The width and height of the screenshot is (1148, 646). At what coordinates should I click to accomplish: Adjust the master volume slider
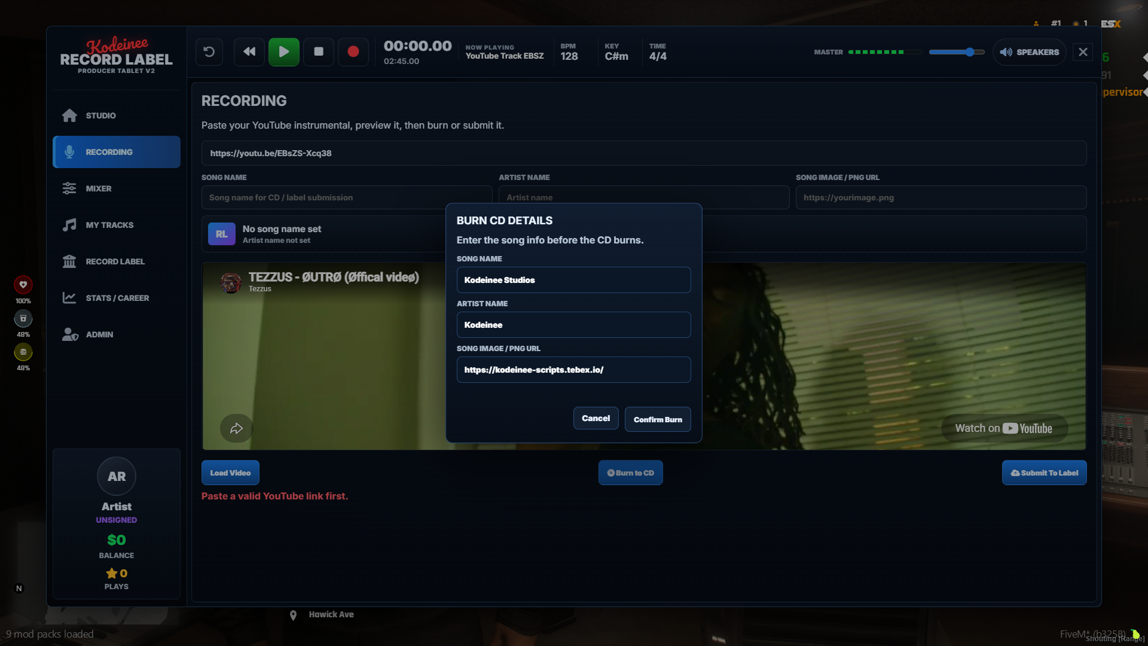(x=957, y=52)
